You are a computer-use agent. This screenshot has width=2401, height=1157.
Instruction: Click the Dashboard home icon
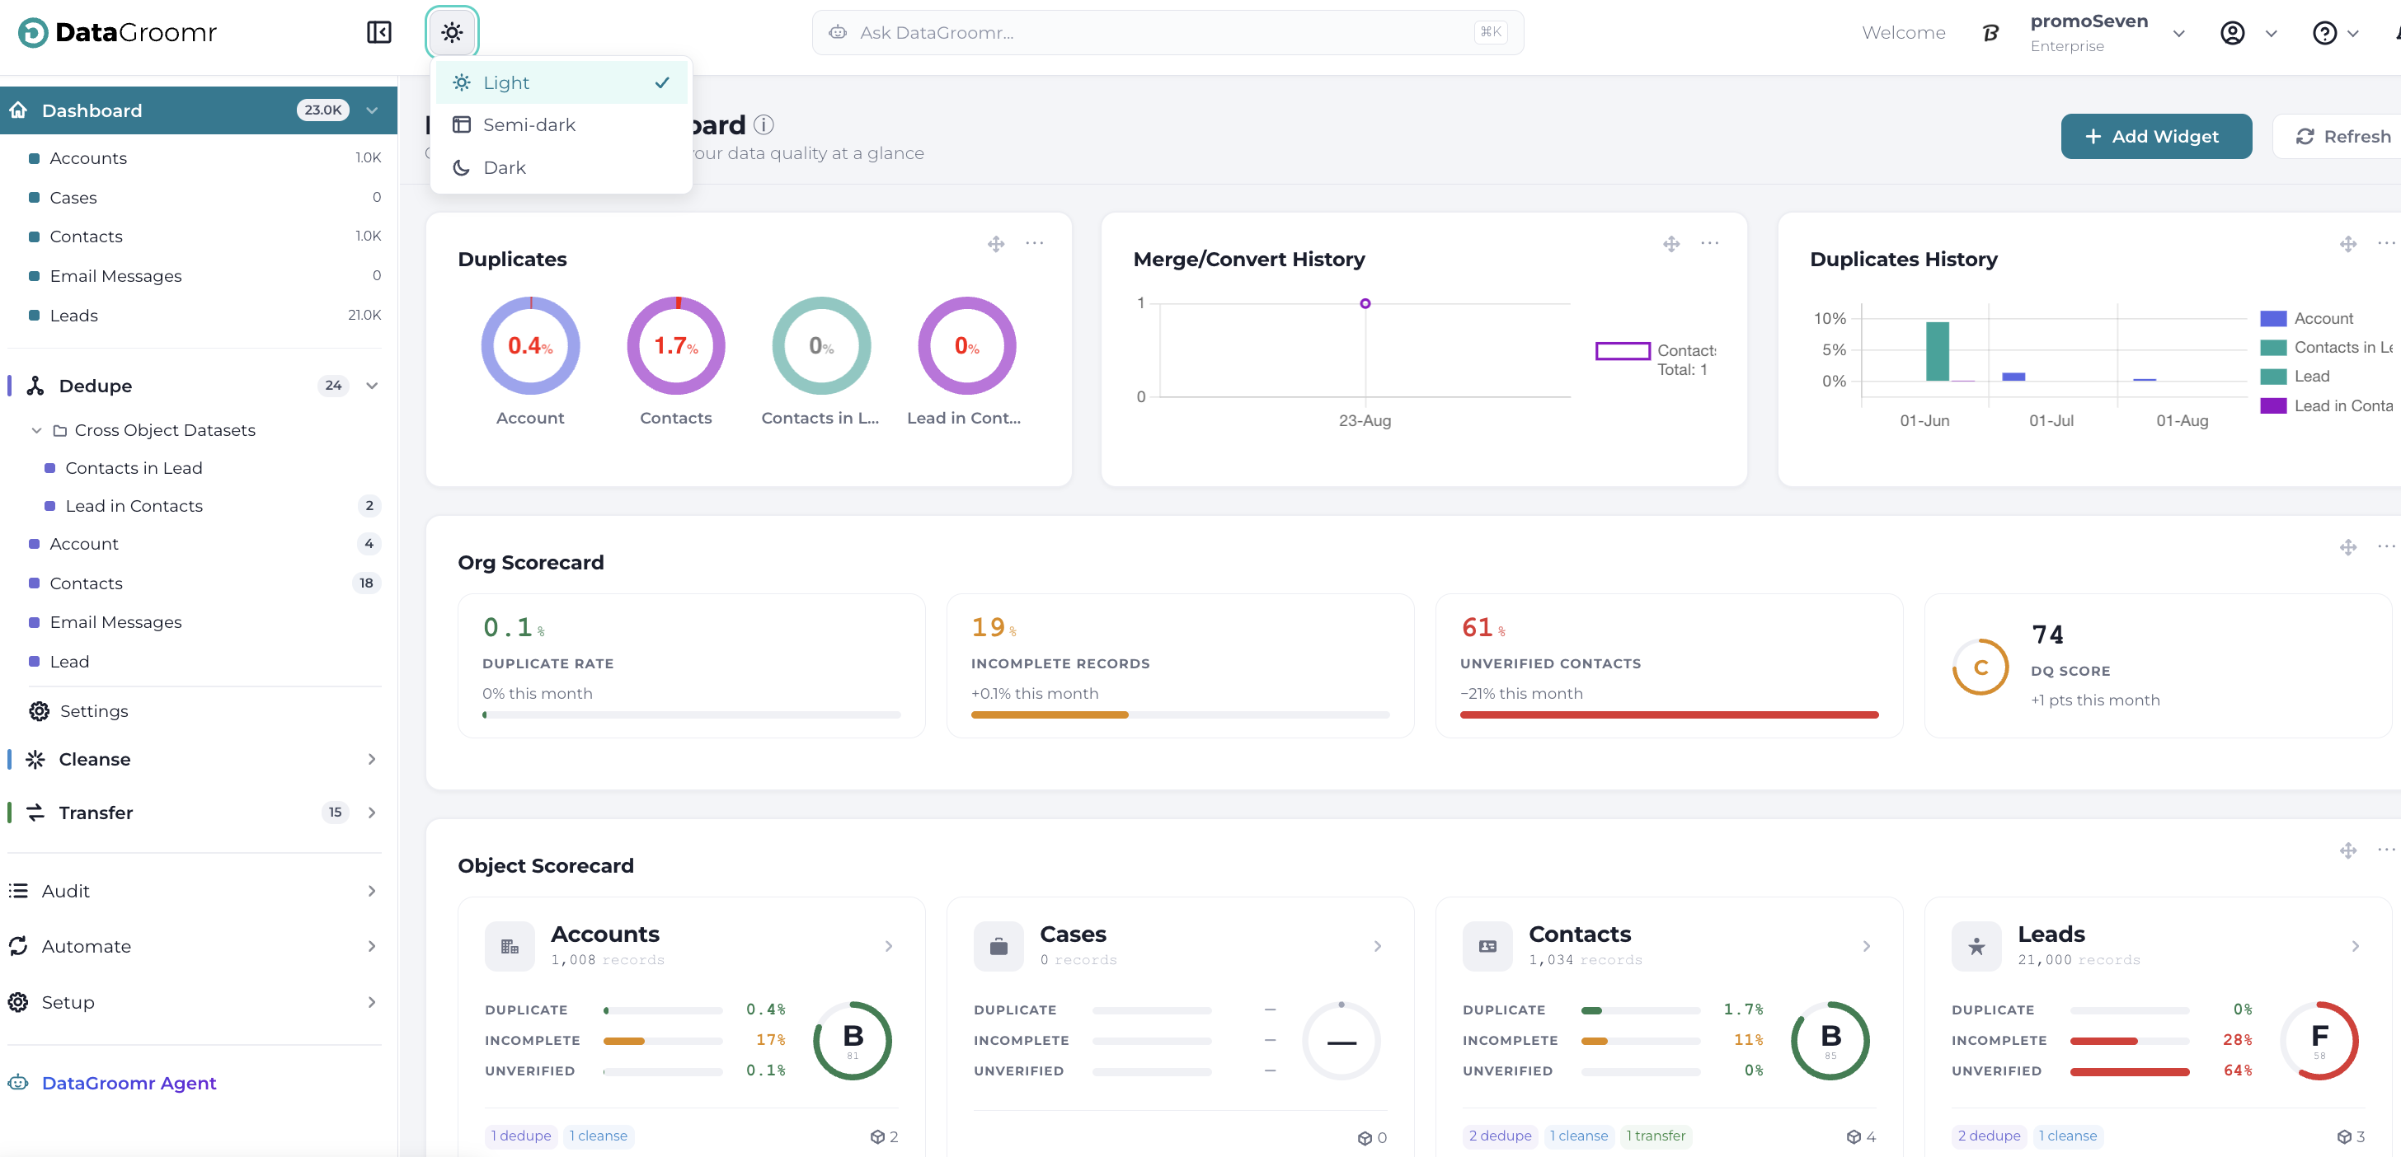pyautogui.click(x=19, y=110)
